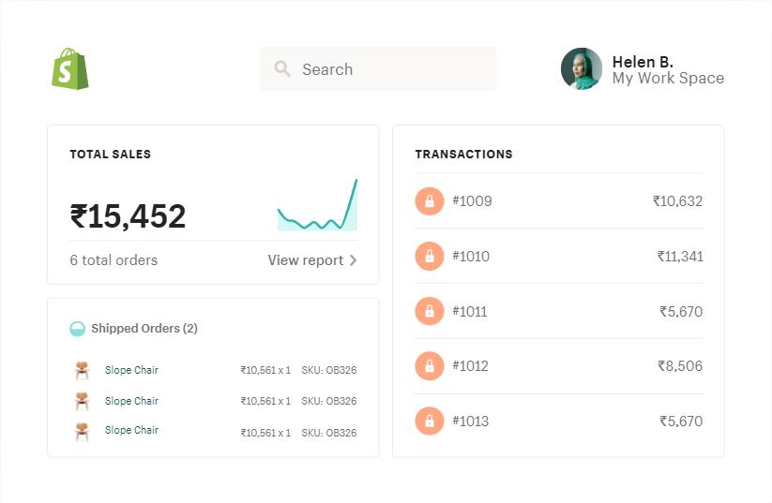Image resolution: width=772 pixels, height=503 pixels.
Task: Click the third Slope Chair product thumbnail
Action: [x=82, y=431]
